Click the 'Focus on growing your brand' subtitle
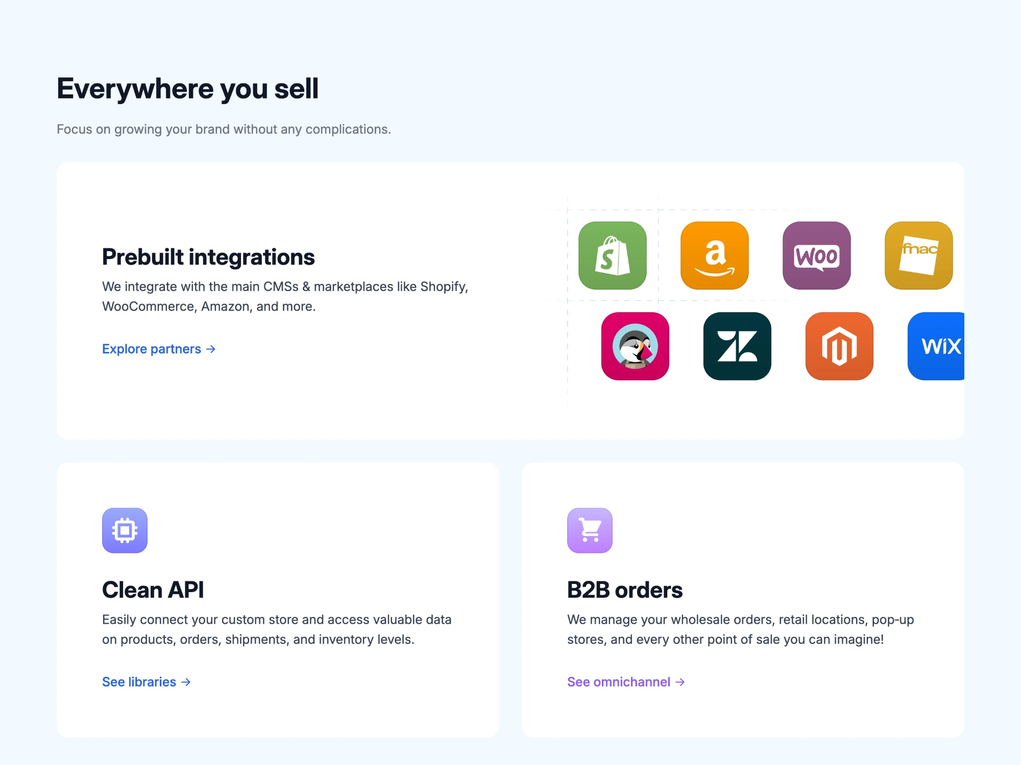The width and height of the screenshot is (1021, 765). (224, 130)
